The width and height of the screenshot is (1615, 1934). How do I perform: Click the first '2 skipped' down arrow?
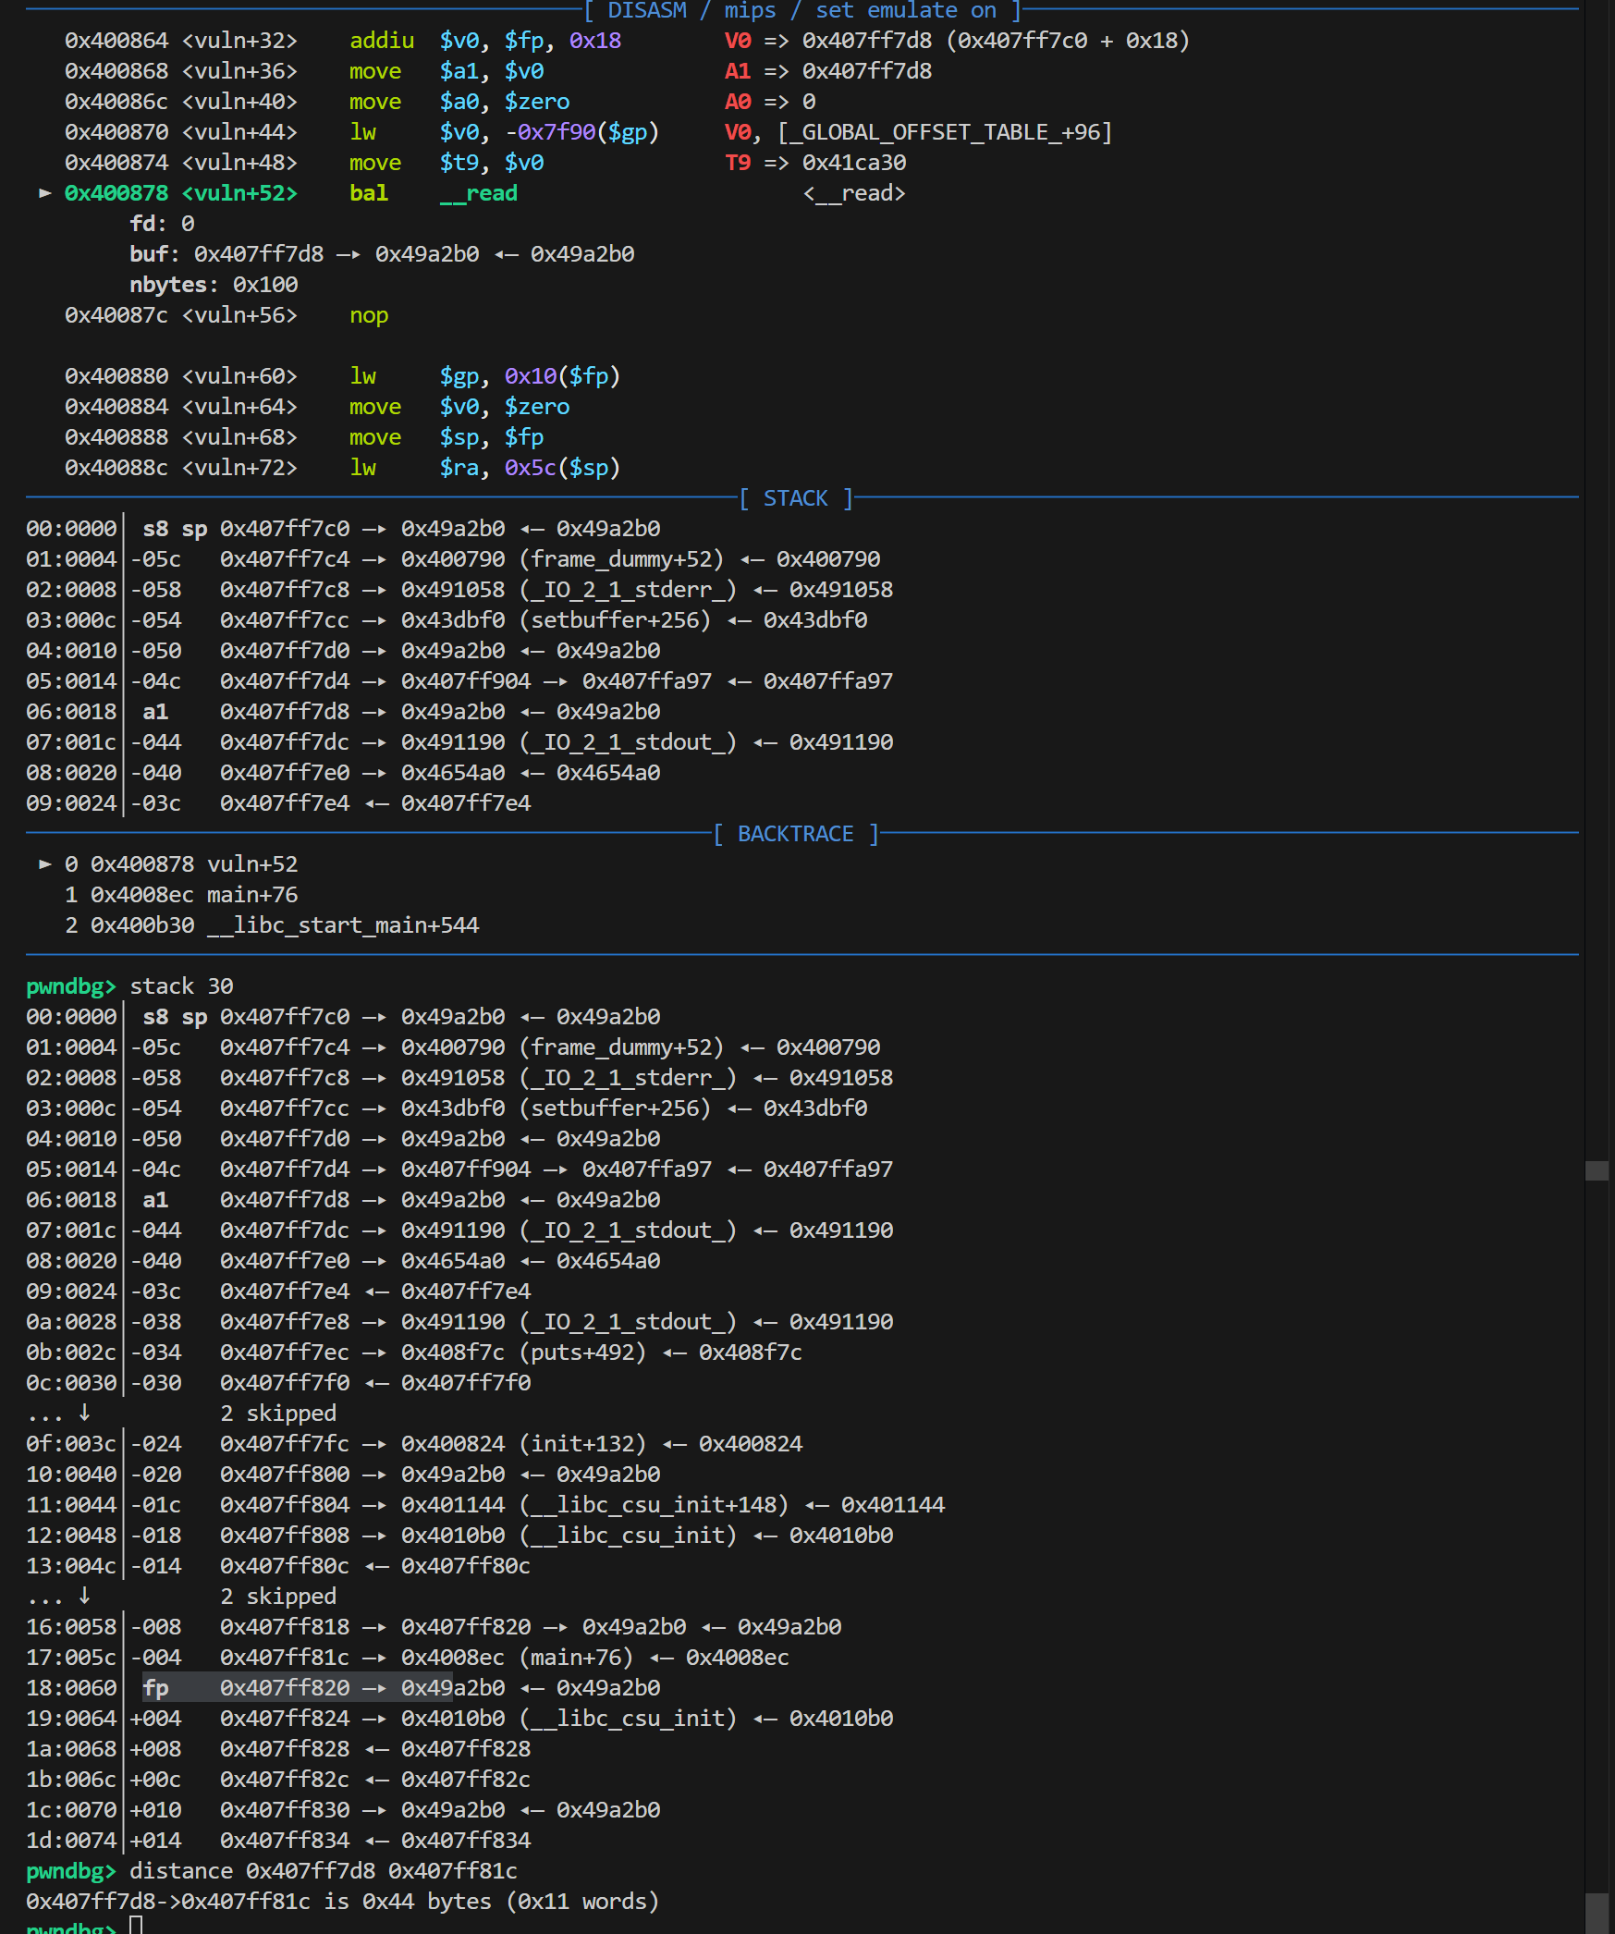[x=84, y=1413]
